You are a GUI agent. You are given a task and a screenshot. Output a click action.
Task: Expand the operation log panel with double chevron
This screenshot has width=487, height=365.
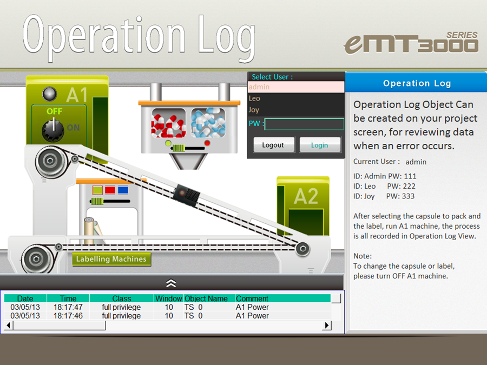click(x=171, y=283)
